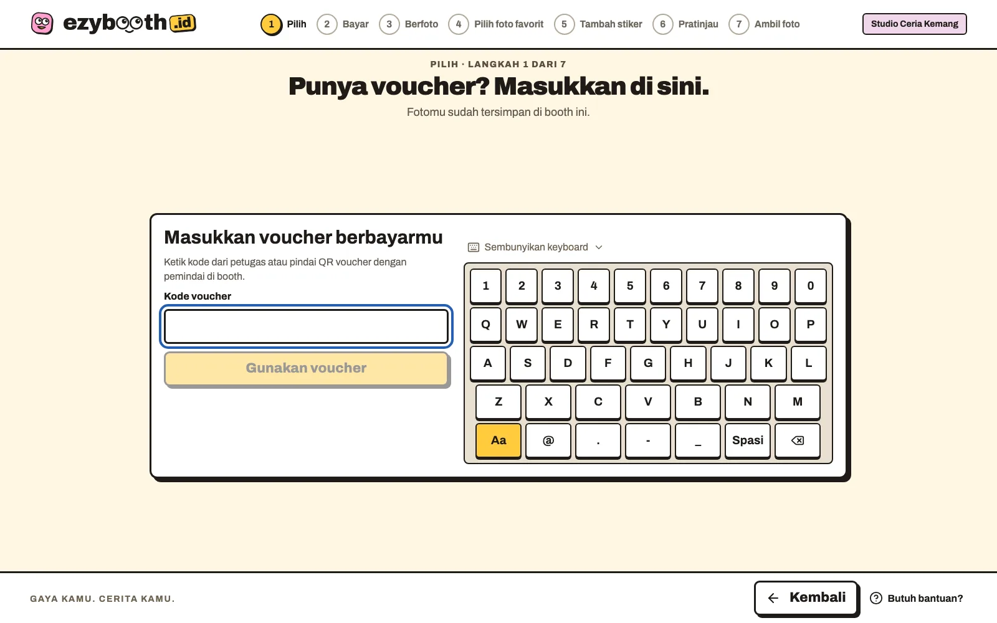
Task: Click the keyboard icon beside Sembunyikan keyboard
Action: coord(474,247)
